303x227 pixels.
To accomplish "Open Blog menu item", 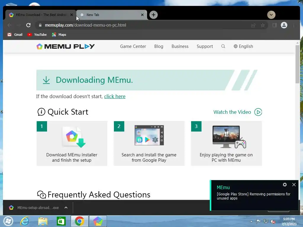I will [159, 46].
